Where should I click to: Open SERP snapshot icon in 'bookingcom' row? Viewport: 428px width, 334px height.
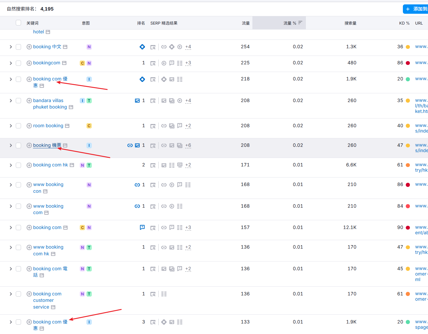(x=153, y=63)
